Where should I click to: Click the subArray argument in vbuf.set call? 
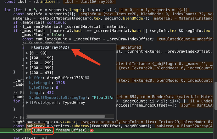[x=42, y=130]
